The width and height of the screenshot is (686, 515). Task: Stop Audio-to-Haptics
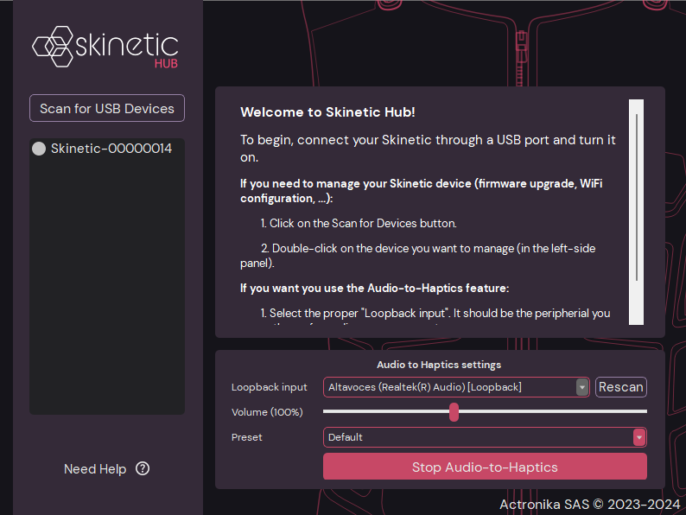(485, 467)
